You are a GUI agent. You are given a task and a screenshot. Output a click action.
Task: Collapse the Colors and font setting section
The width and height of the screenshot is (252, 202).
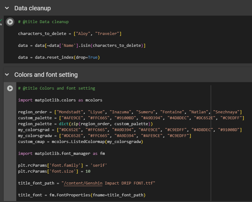click(7, 75)
